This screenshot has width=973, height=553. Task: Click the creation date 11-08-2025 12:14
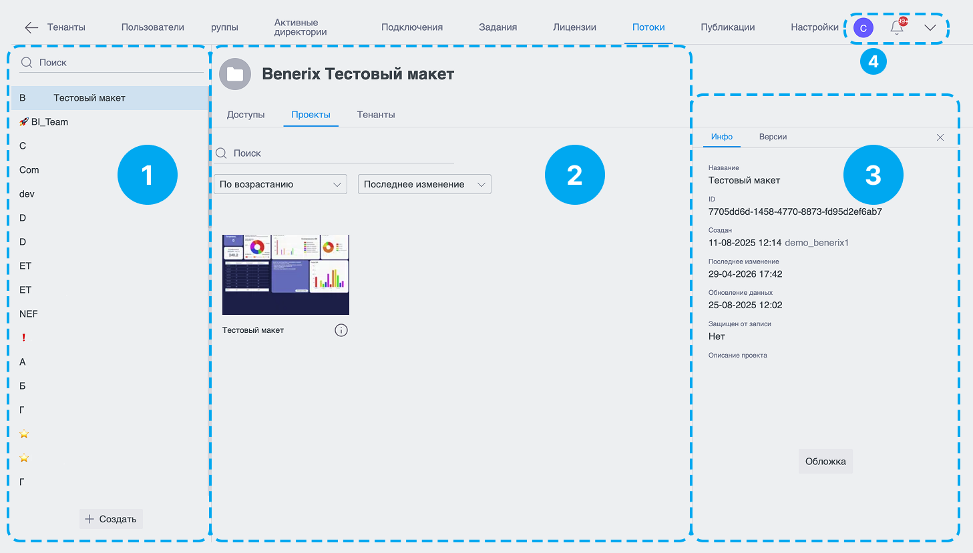coord(745,243)
